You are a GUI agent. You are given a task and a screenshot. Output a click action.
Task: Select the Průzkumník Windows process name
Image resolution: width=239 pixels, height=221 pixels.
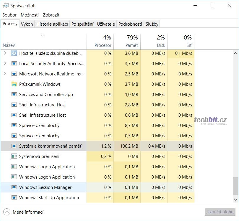pyautogui.click(x=40, y=84)
